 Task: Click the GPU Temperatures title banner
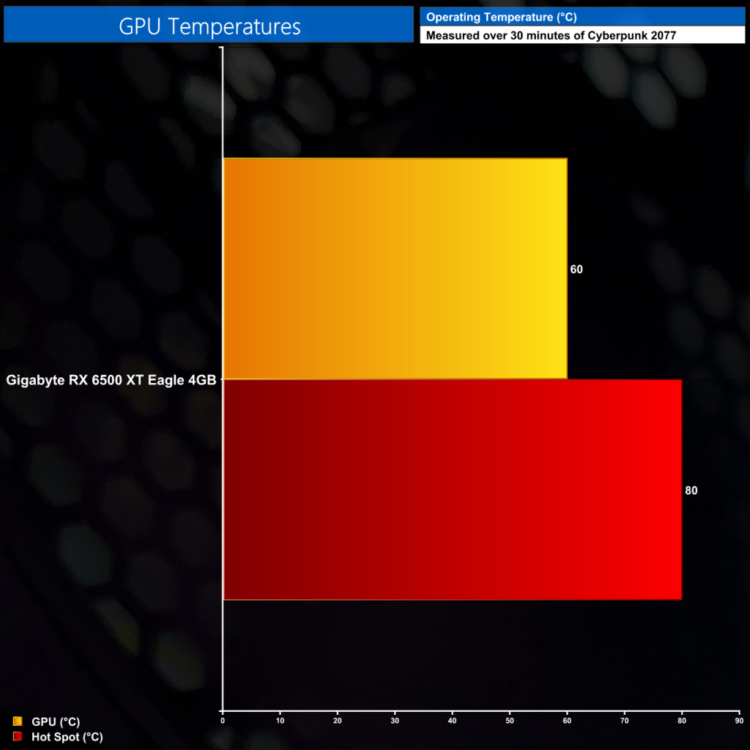pos(209,24)
